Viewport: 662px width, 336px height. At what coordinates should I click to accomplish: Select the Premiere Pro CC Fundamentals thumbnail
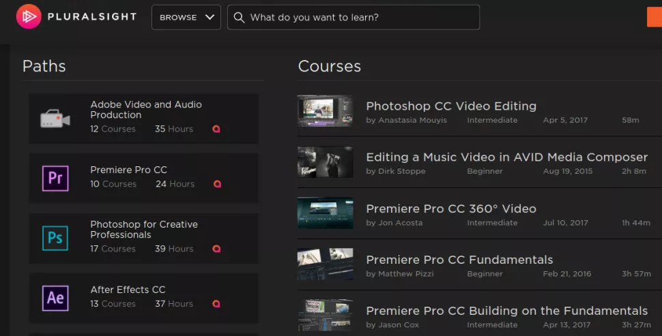(325, 264)
